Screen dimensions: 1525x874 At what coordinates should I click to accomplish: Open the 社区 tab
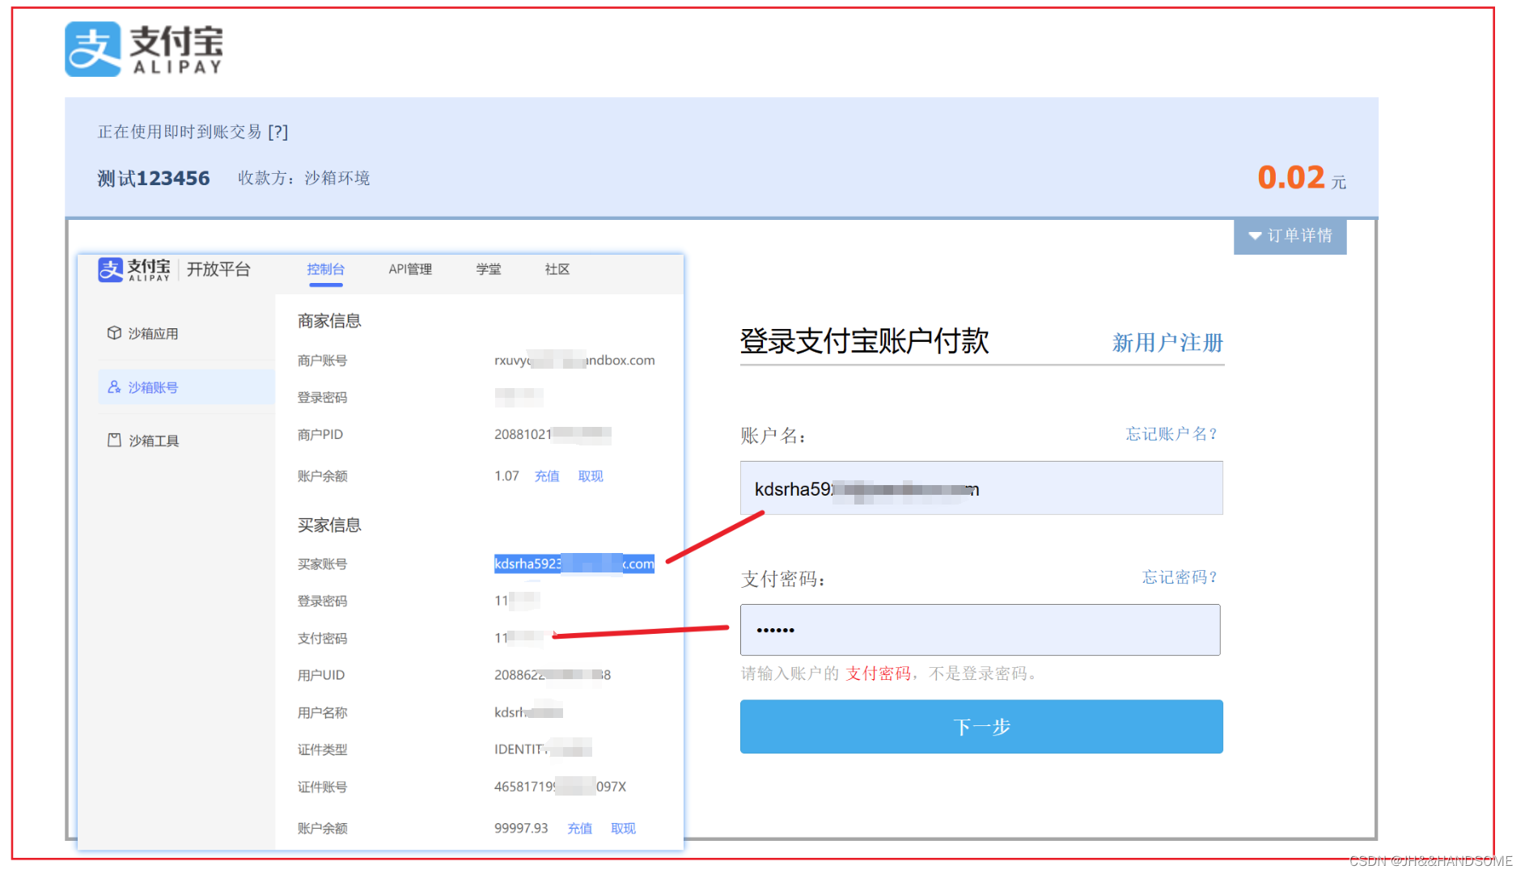[557, 269]
